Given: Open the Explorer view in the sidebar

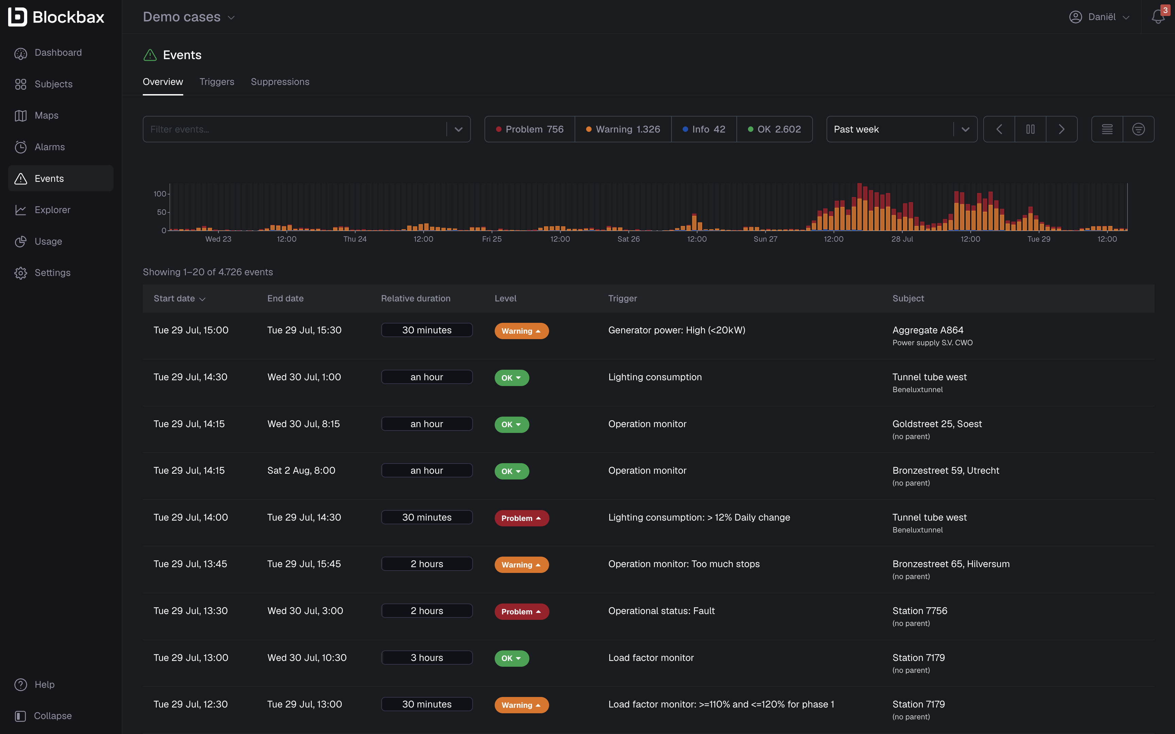Looking at the screenshot, I should [x=52, y=210].
